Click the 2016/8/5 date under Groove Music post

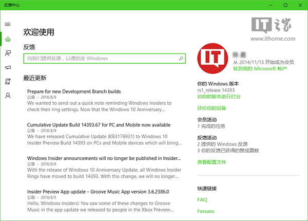click(48, 197)
